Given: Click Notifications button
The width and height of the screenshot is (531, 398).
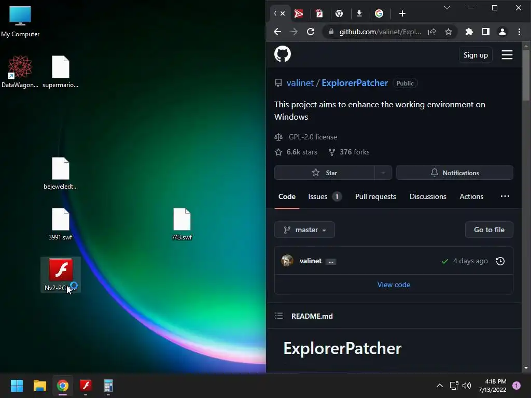Looking at the screenshot, I should 454,173.
